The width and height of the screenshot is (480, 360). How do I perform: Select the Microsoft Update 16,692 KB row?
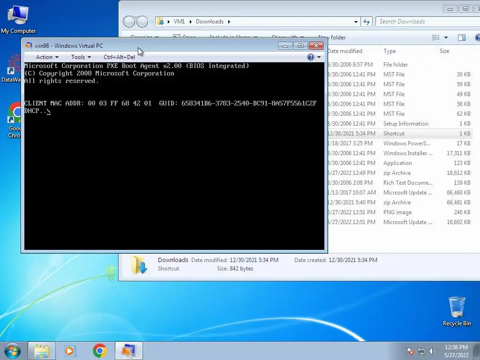(x=400, y=222)
